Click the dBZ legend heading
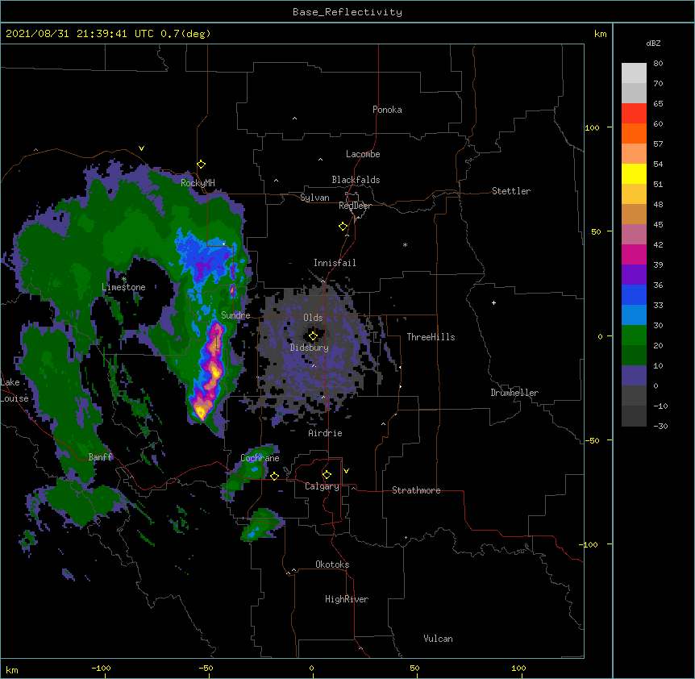 (653, 43)
